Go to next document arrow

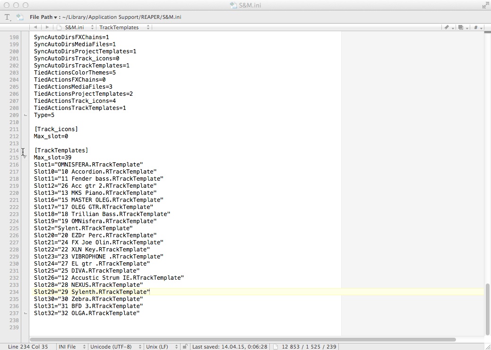tap(47, 27)
